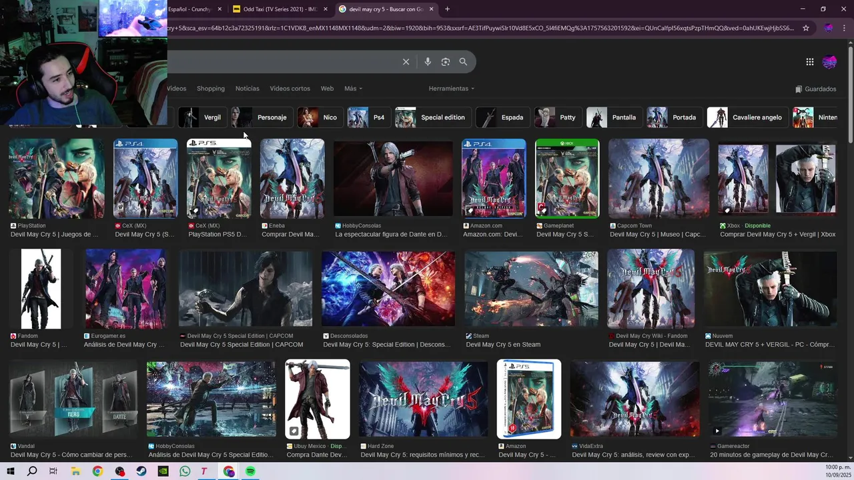The height and width of the screenshot is (480, 854).
Task: Open OBS Studio from taskbar
Action: (119, 471)
